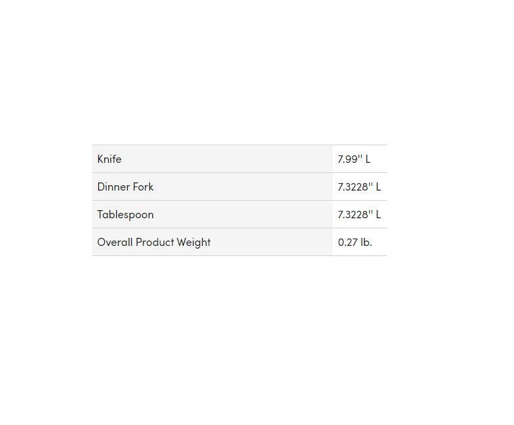The image size is (514, 425).
Task: Click the "Tablespoon" row label
Action: (125, 215)
